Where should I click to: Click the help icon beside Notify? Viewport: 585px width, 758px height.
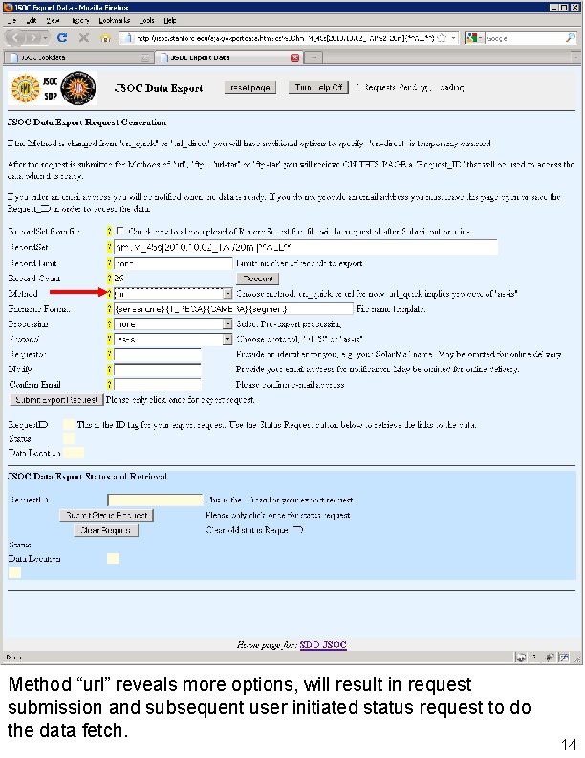109,369
